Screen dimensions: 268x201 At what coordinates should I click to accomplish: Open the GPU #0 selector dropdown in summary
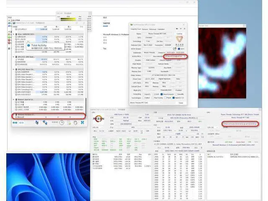[x=213, y=127]
